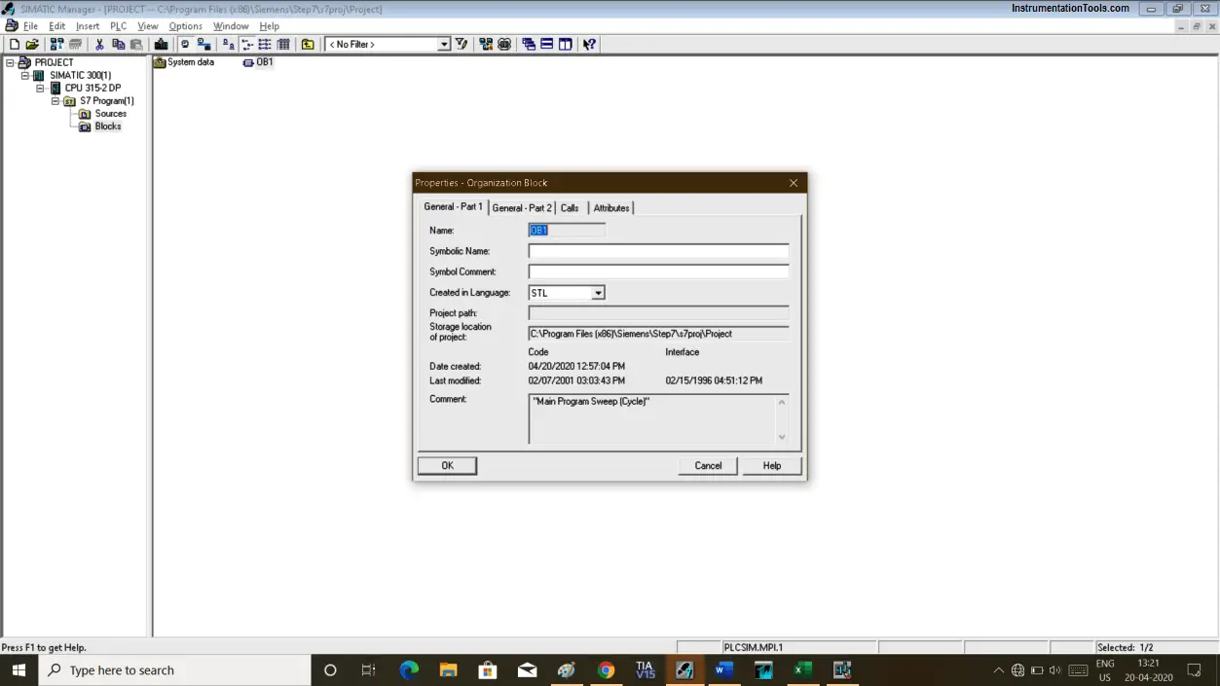Click Cancel in Properties dialog
Screen dimensions: 1220x686
(708, 465)
